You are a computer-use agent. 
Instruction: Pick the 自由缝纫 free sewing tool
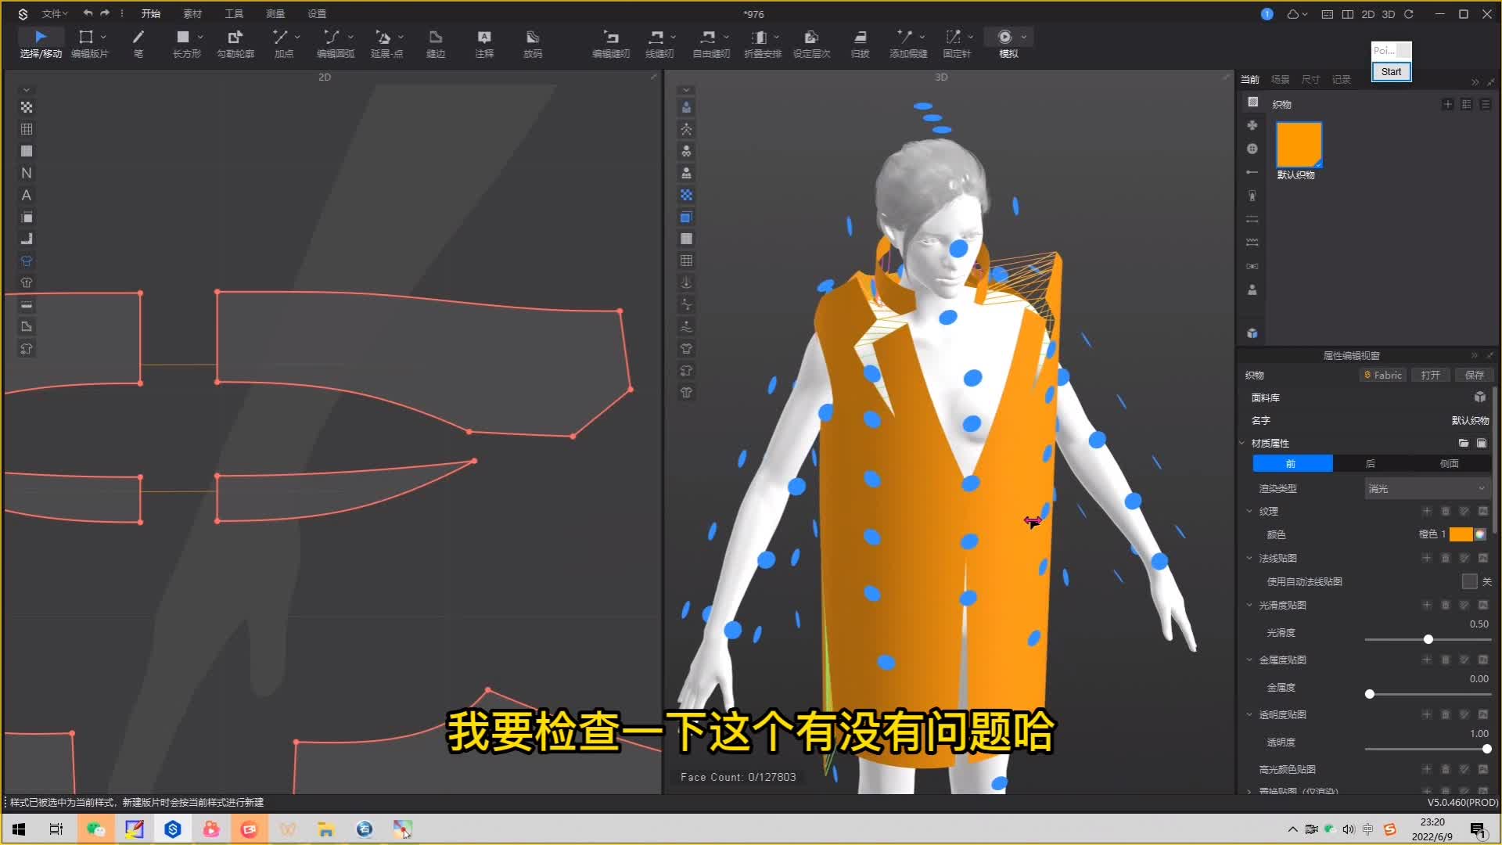click(711, 44)
